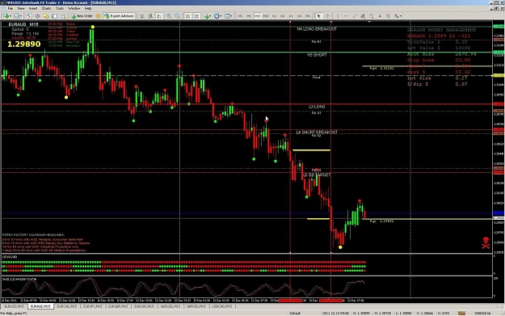Open the Templates dropdown
This screenshot has height=316, width=505.
click(x=229, y=16)
